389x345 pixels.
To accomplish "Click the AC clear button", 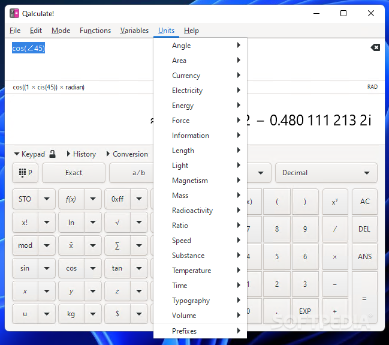I will (x=364, y=202).
